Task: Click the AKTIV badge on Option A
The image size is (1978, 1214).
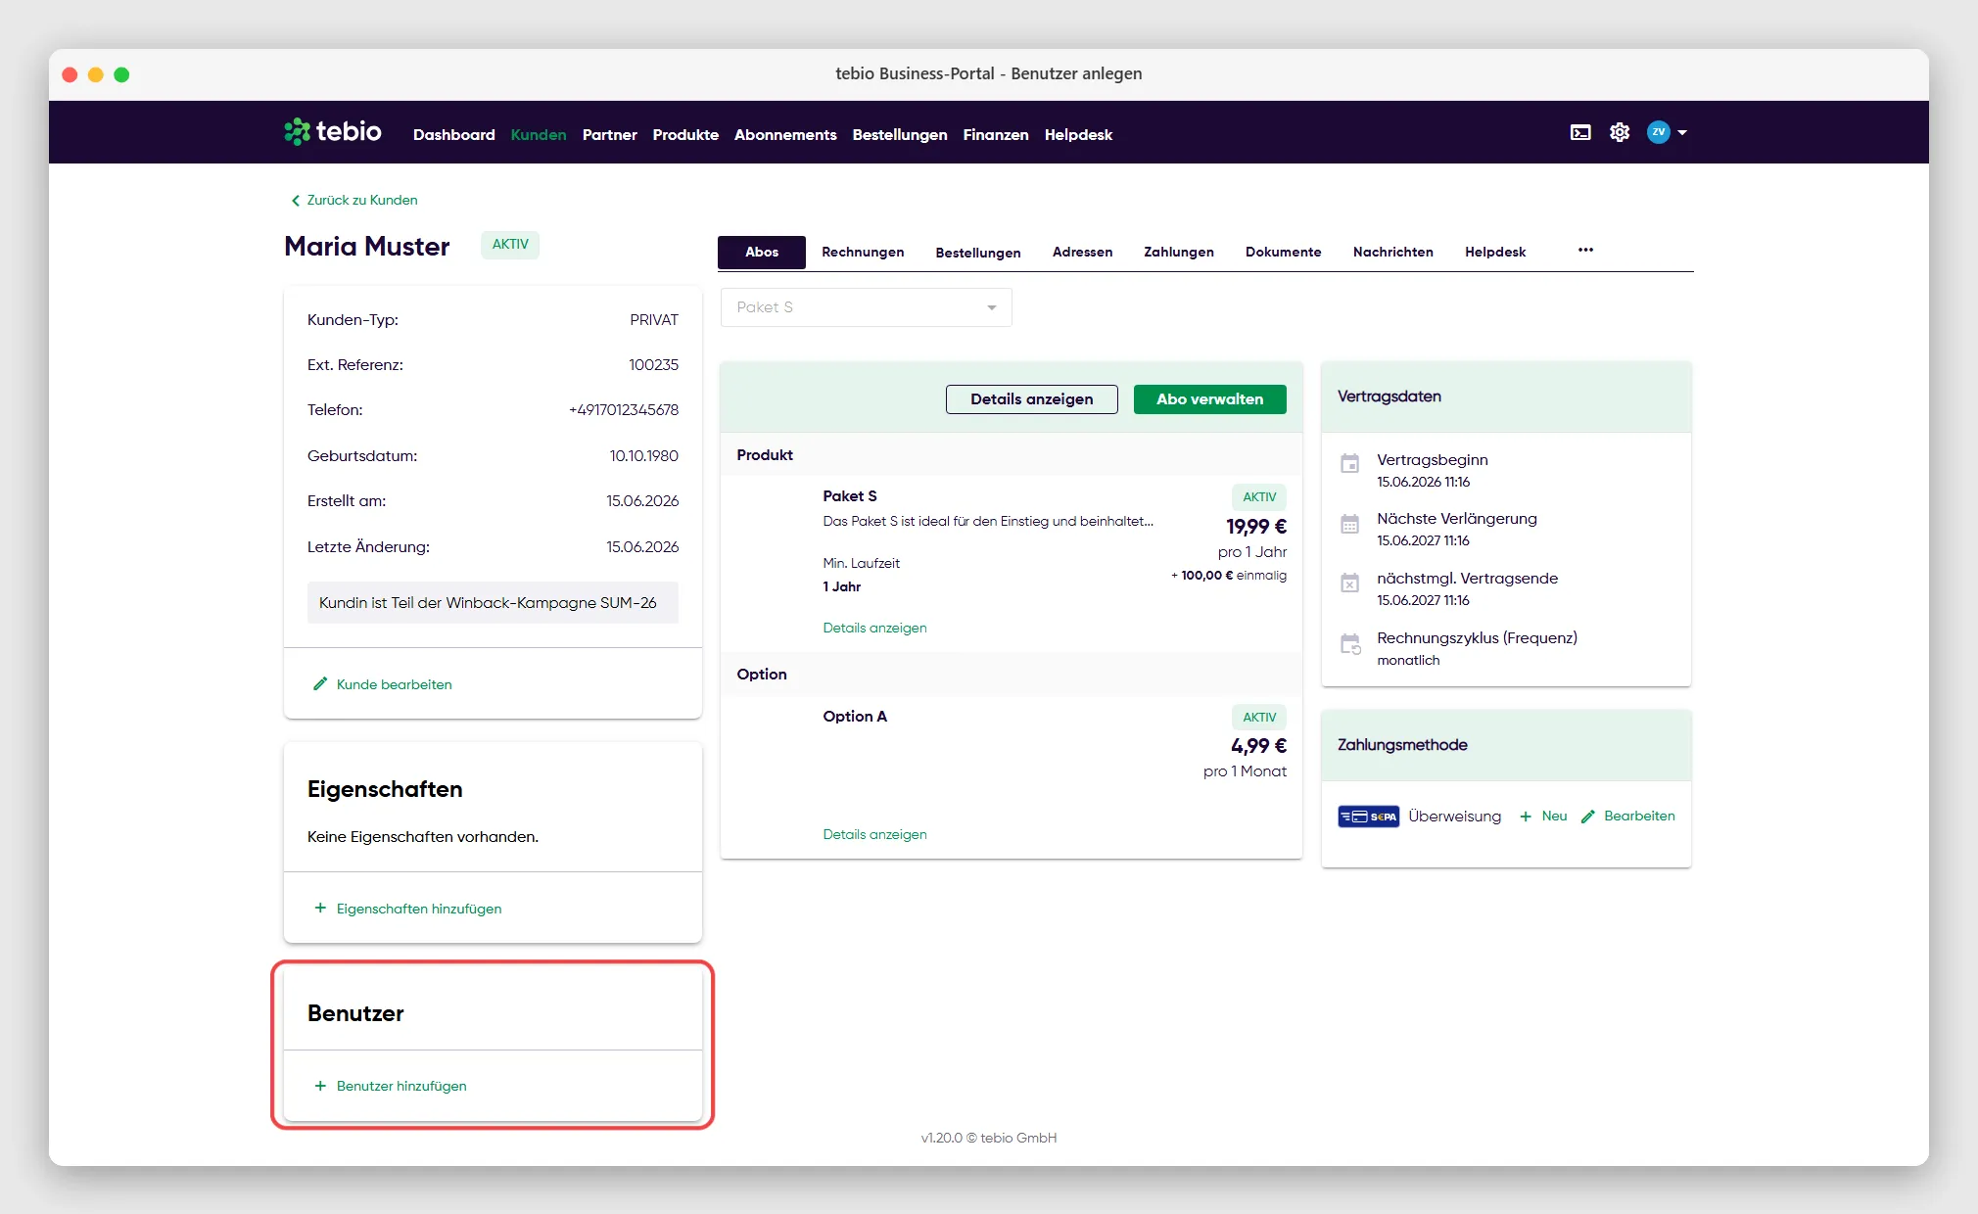Action: pyautogui.click(x=1258, y=717)
